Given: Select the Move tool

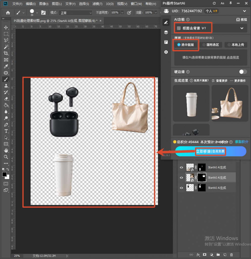Looking at the screenshot, I should click(x=6, y=27).
